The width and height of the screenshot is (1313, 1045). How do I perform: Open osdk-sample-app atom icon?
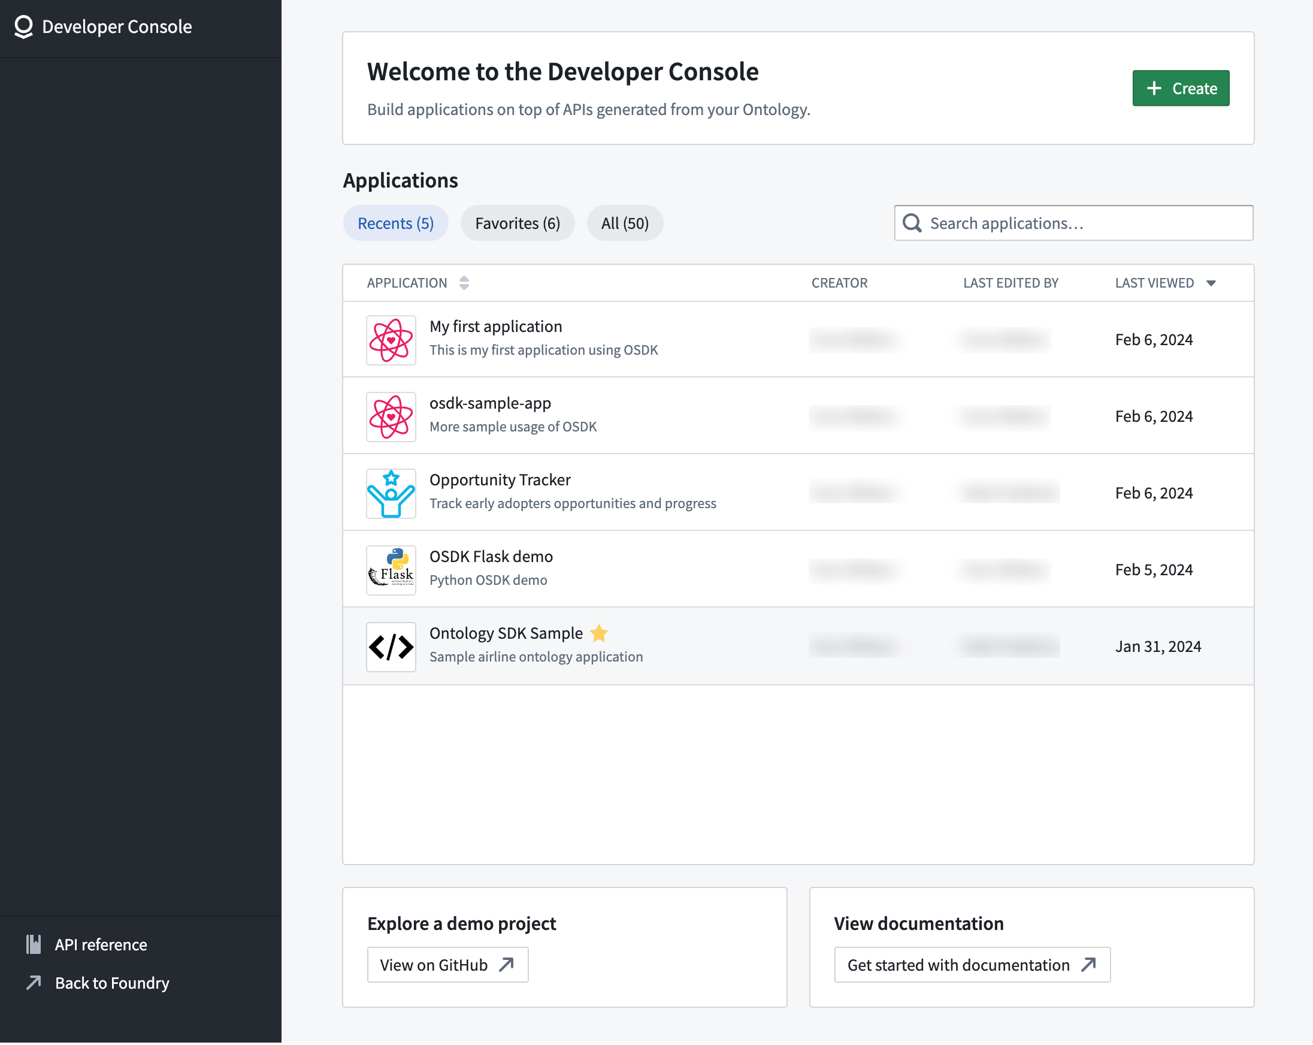(x=391, y=417)
